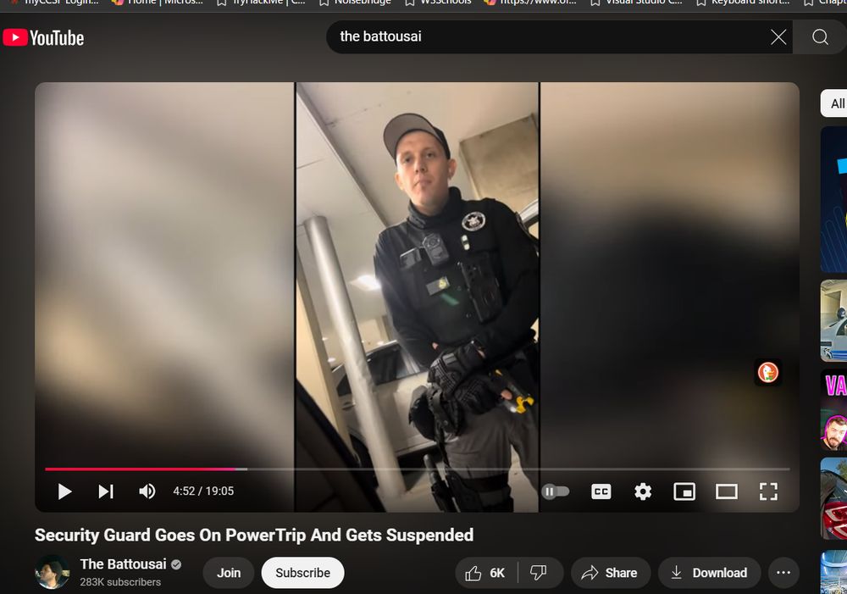
Task: Open the player settings gear
Action: [x=643, y=491]
